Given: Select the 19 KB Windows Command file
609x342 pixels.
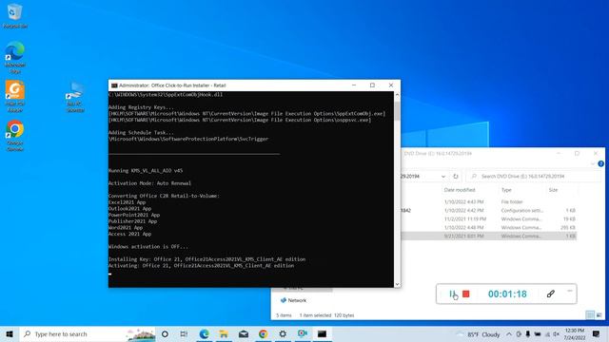Looking at the screenshot, I should (488, 219).
